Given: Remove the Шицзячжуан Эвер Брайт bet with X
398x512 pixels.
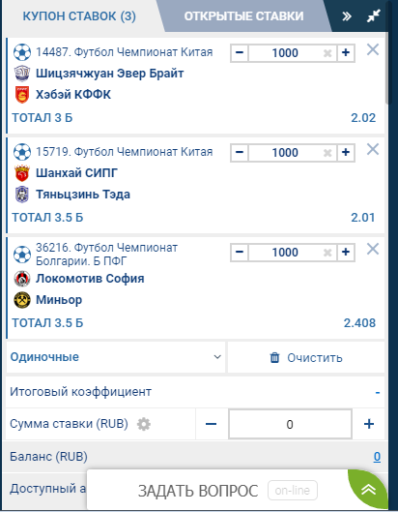Looking at the screenshot, I should pos(373,50).
